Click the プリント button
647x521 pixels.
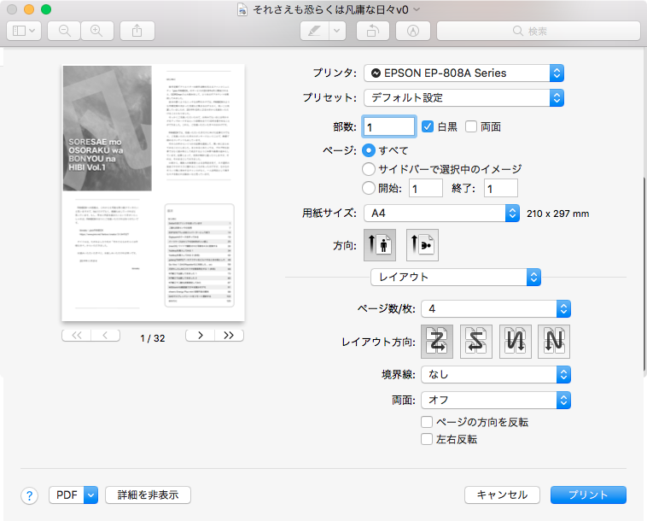(588, 495)
